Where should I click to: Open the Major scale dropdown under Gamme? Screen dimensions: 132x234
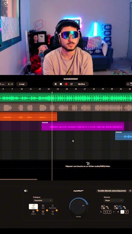(114, 201)
